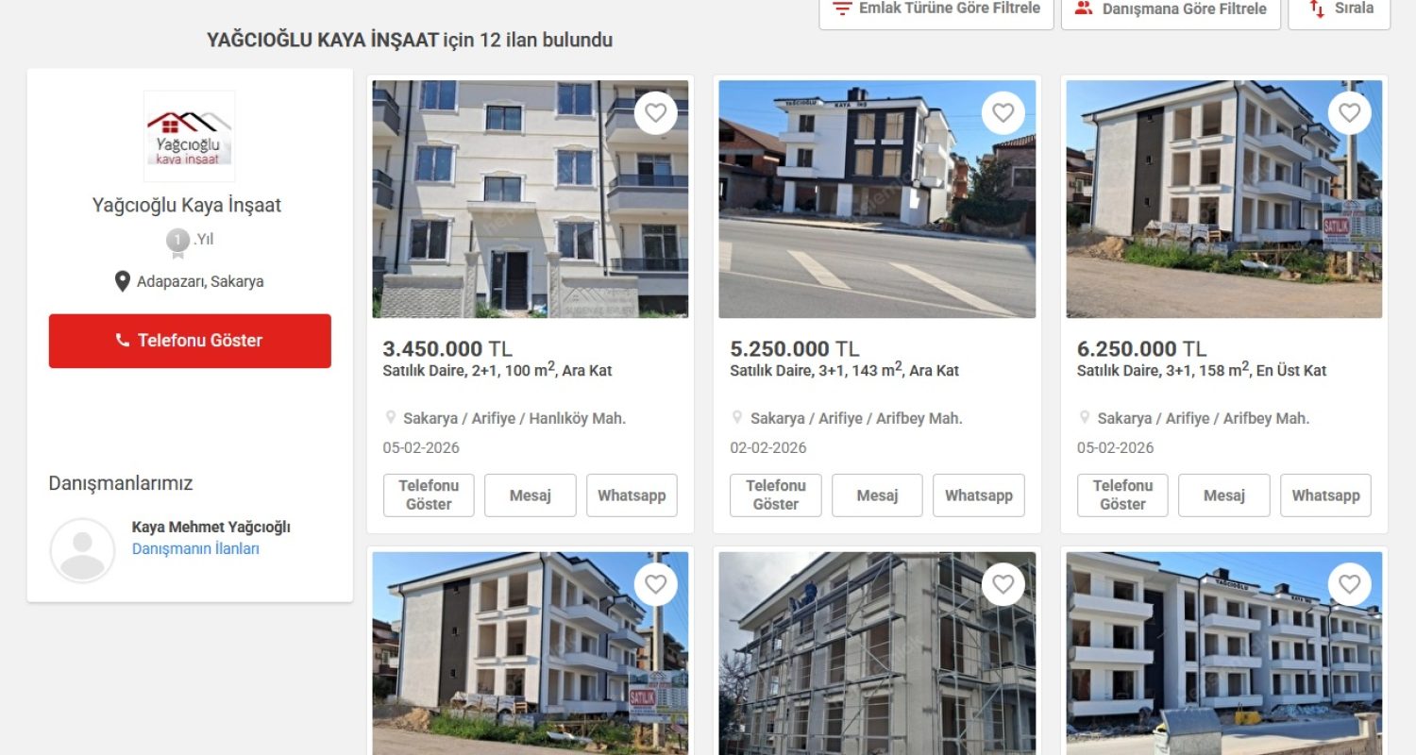Click heart icon on scaffolding building listing

(1003, 585)
